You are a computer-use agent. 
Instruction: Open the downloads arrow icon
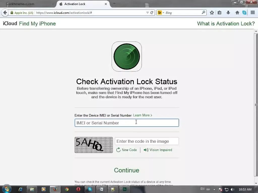pyautogui.click(x=228, y=13)
